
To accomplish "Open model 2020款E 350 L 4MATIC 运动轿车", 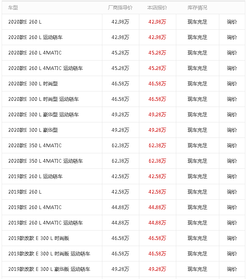I will [45, 161].
